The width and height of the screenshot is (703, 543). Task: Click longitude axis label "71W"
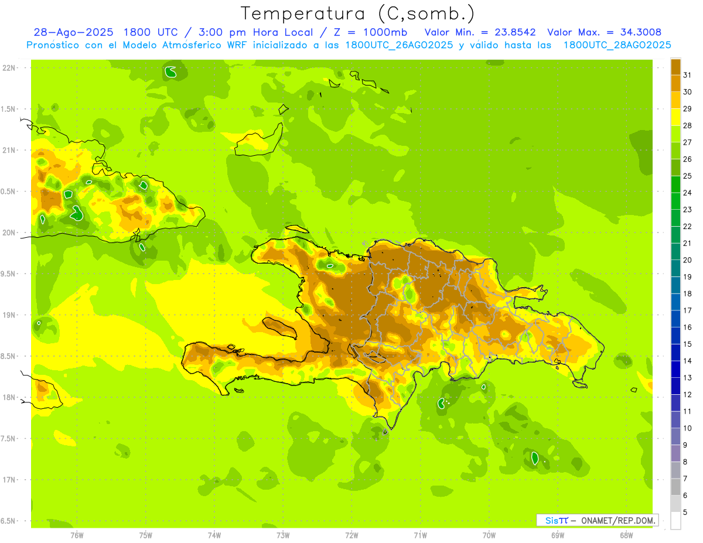click(420, 534)
